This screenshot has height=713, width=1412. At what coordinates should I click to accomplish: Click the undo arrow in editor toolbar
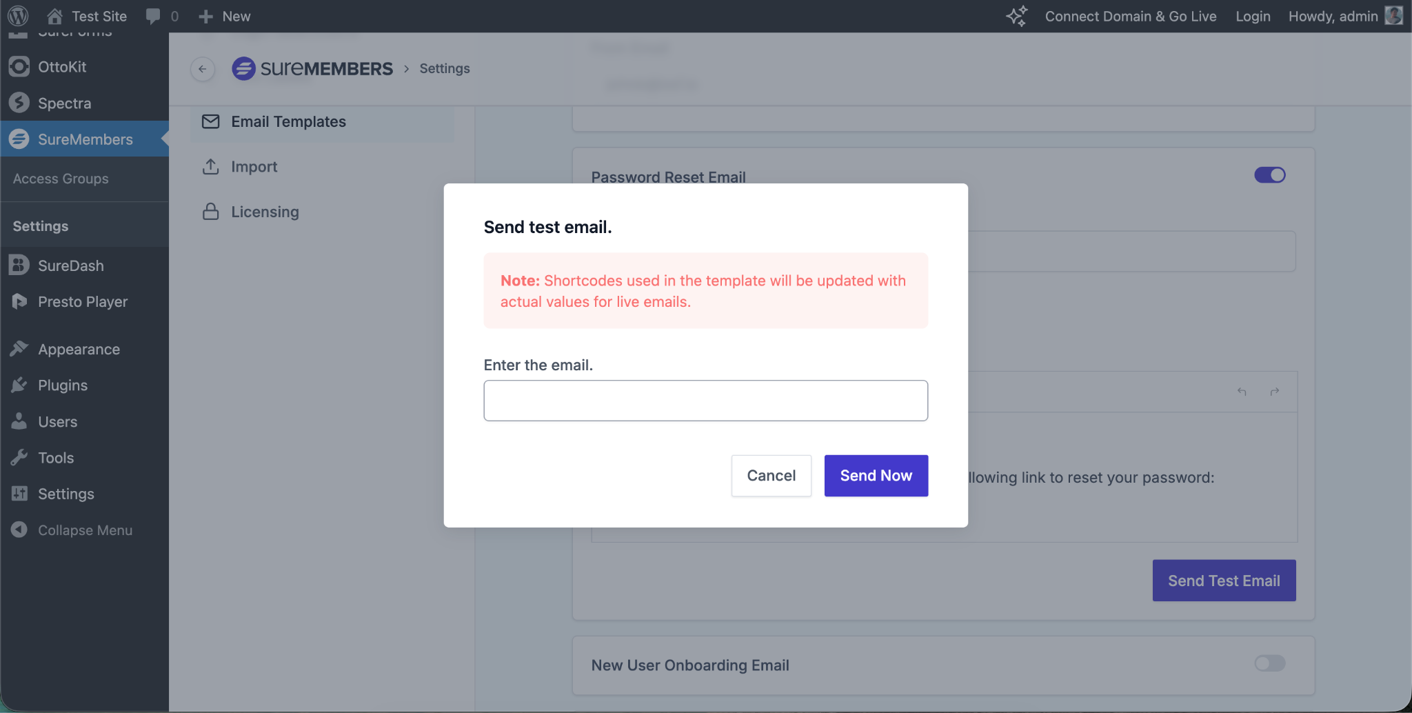1242,392
